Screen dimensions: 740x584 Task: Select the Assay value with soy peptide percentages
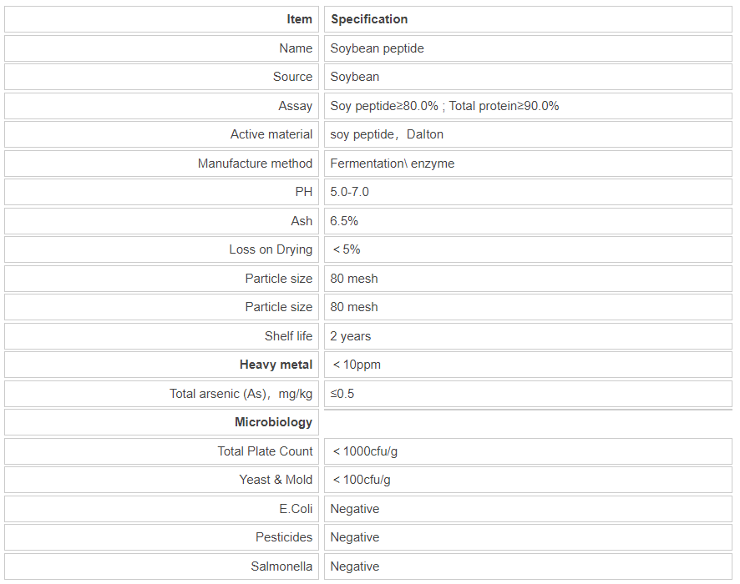[444, 106]
